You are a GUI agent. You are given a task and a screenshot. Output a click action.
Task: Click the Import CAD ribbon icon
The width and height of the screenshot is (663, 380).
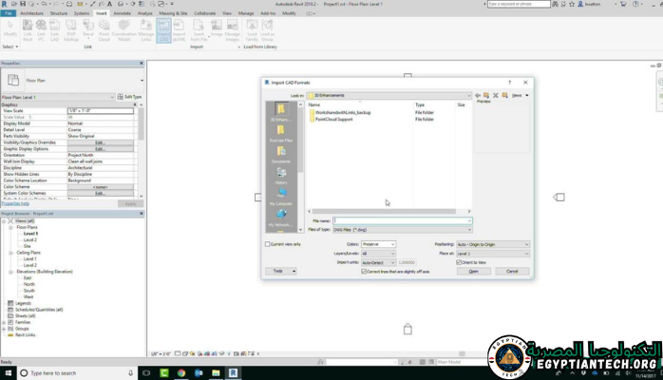(x=163, y=30)
